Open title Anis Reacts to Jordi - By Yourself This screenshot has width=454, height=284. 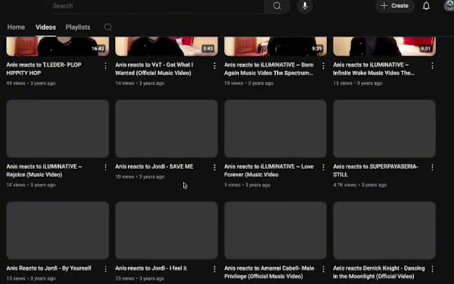coord(49,269)
